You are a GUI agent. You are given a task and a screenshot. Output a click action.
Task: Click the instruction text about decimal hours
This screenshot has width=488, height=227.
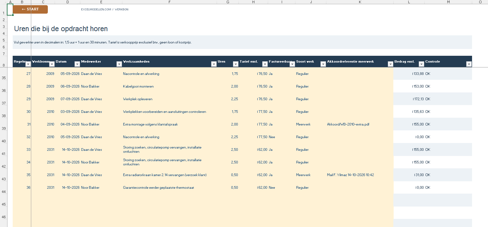point(103,42)
